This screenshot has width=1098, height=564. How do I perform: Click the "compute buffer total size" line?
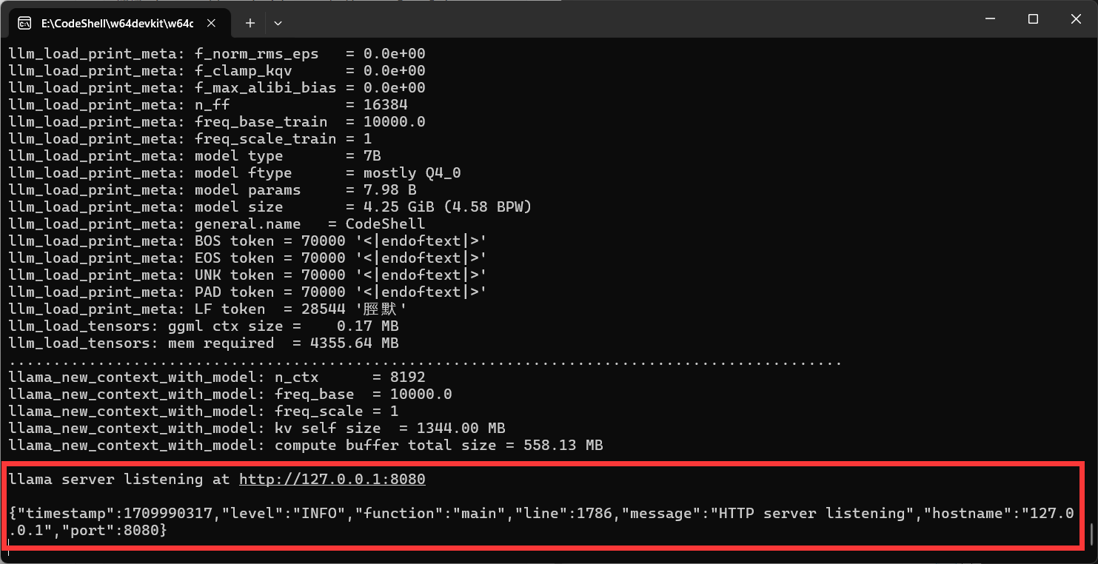click(x=306, y=446)
